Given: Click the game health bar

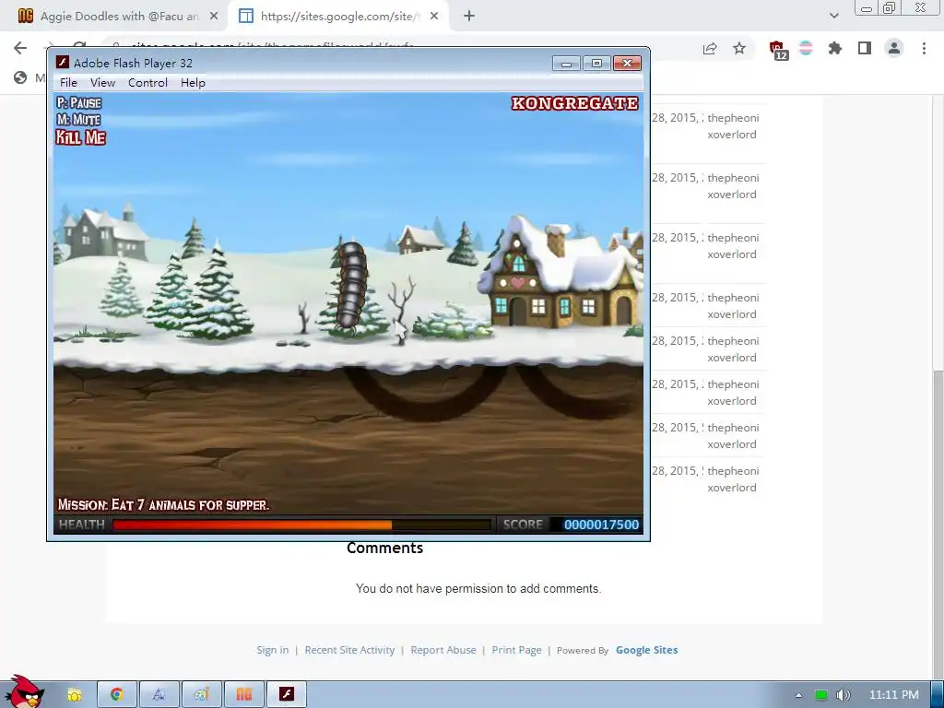Looking at the screenshot, I should 301,525.
